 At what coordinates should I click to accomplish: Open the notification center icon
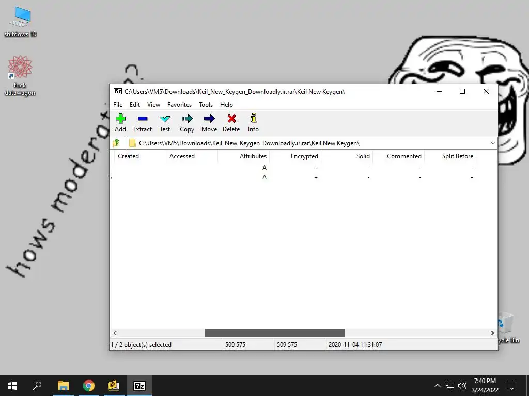click(512, 386)
